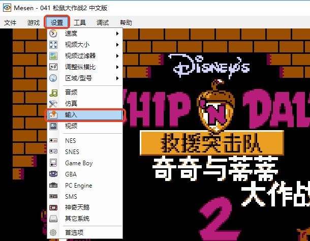Open 输入 input settings
The image size is (310, 241).
85,115
